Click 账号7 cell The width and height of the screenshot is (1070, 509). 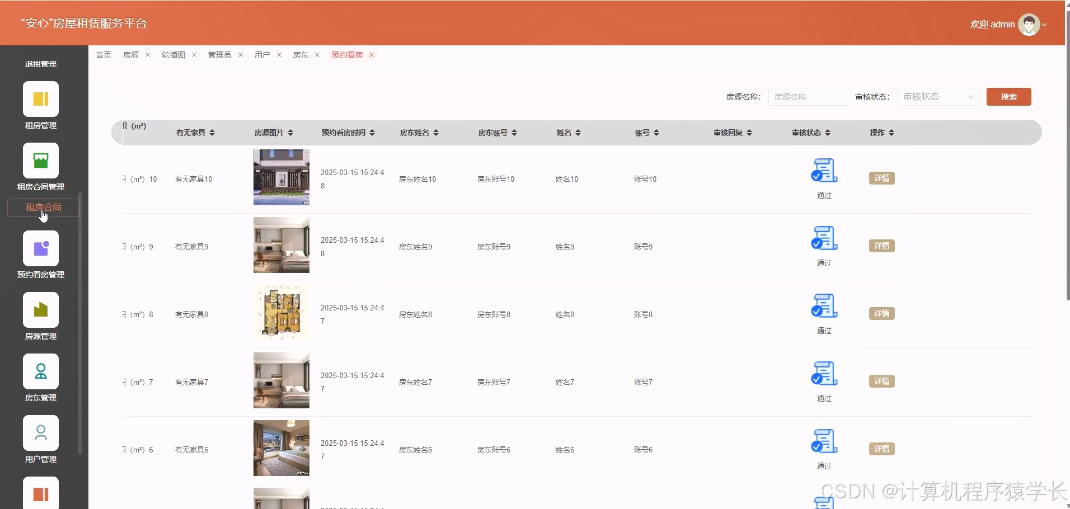pyautogui.click(x=643, y=383)
